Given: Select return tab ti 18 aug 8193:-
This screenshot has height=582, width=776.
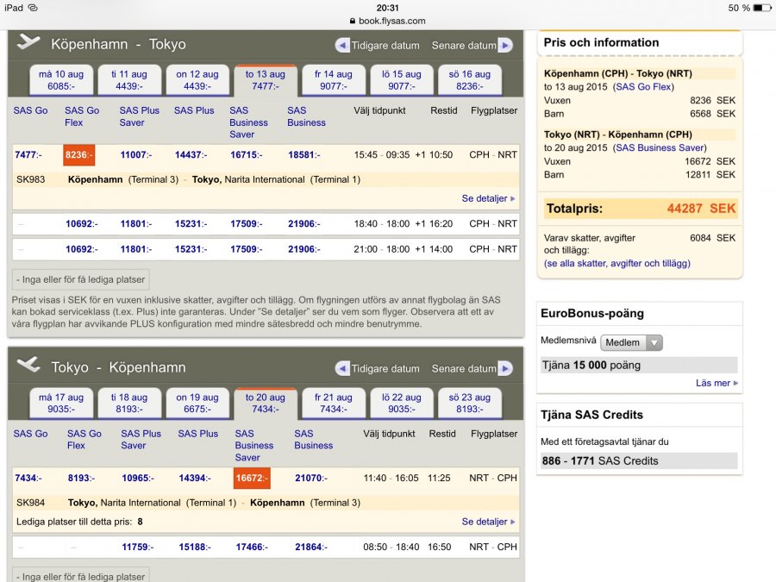Looking at the screenshot, I should pos(129,404).
